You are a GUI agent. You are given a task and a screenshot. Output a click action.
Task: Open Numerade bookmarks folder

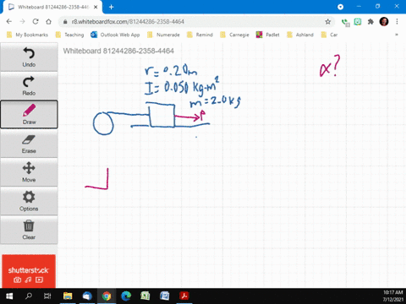(163, 35)
